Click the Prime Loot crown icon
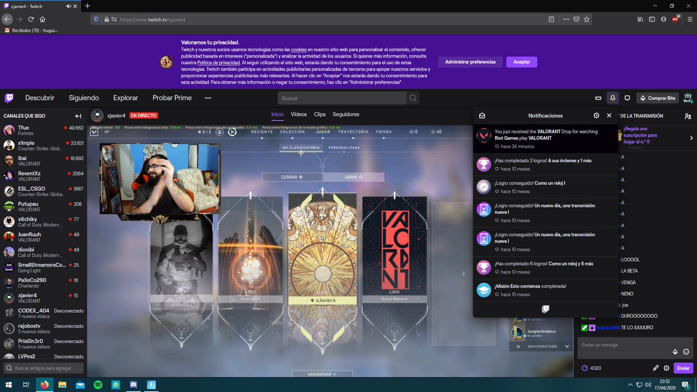This screenshot has width=697, height=392. (x=598, y=98)
